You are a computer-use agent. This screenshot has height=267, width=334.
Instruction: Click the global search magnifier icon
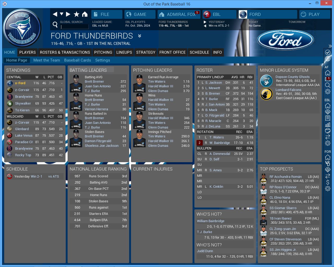pos(55,25)
